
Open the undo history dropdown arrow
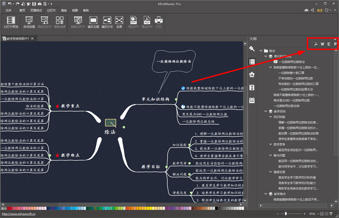(13, 4)
